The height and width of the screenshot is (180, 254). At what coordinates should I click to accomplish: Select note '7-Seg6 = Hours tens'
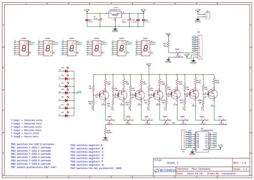point(24,137)
